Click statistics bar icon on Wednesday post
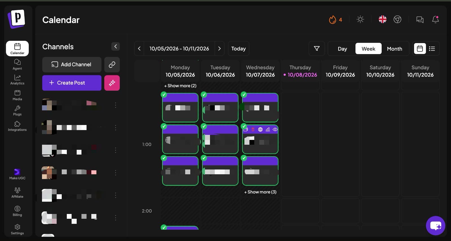 point(268,130)
